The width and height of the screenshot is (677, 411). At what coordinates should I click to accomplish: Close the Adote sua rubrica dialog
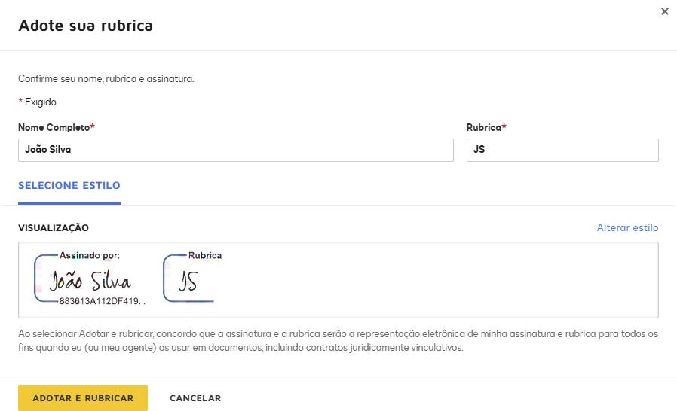pos(664,11)
